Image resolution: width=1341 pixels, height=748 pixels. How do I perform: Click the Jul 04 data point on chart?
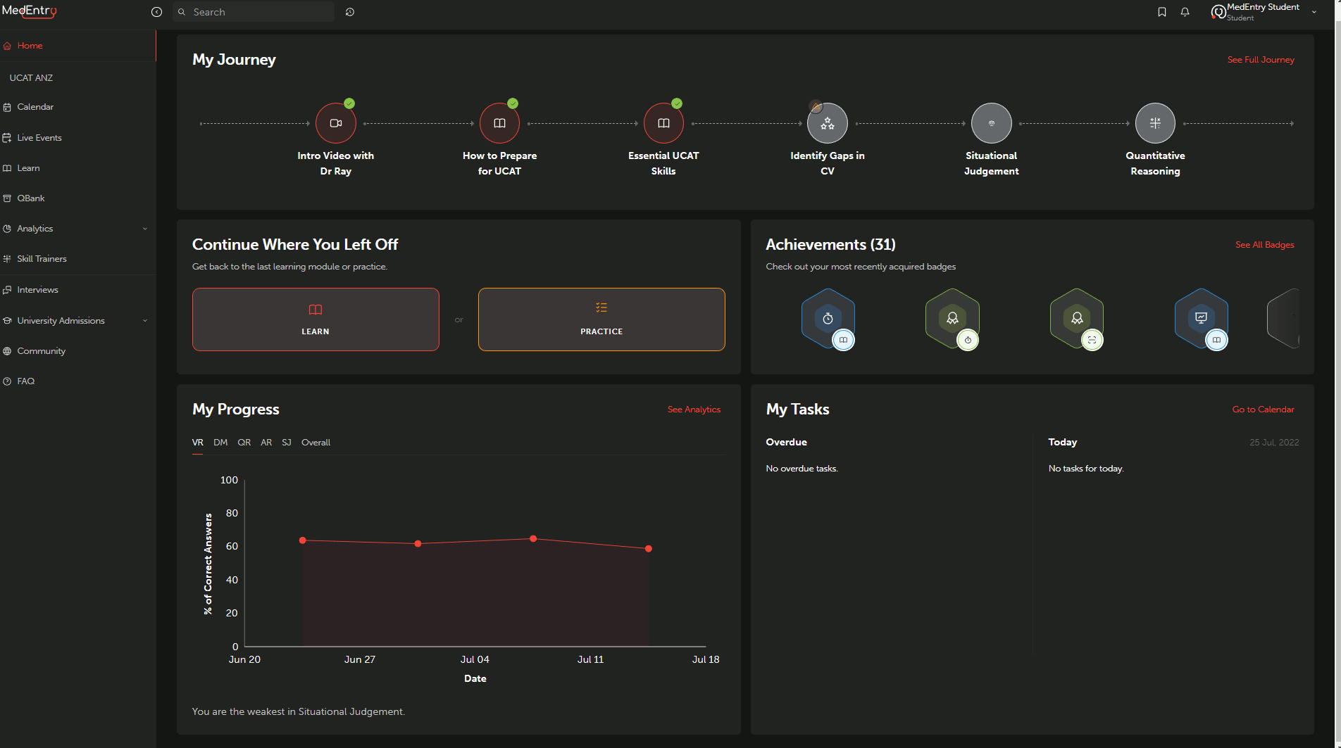pyautogui.click(x=533, y=539)
